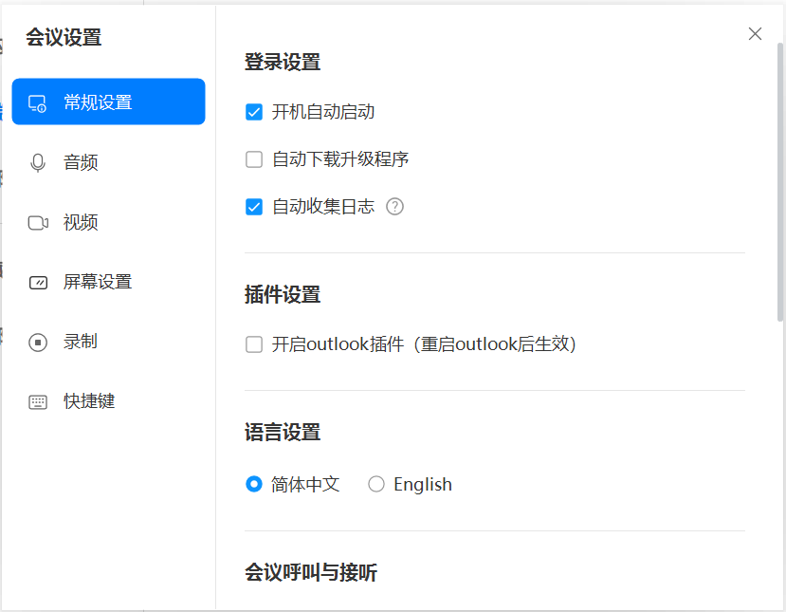Enable 自动下载升级程序
786x612 pixels.
point(254,158)
